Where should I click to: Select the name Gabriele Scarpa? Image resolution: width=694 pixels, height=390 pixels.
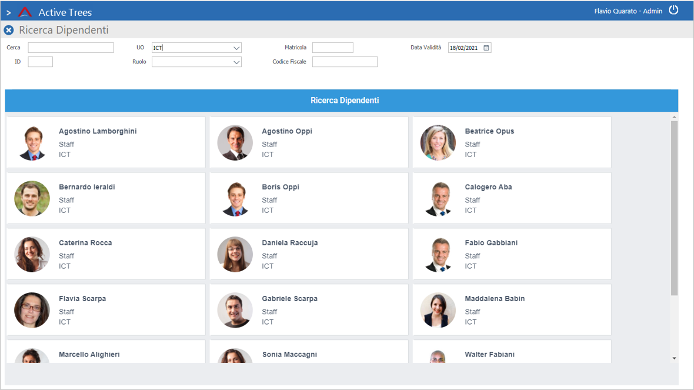tap(289, 298)
